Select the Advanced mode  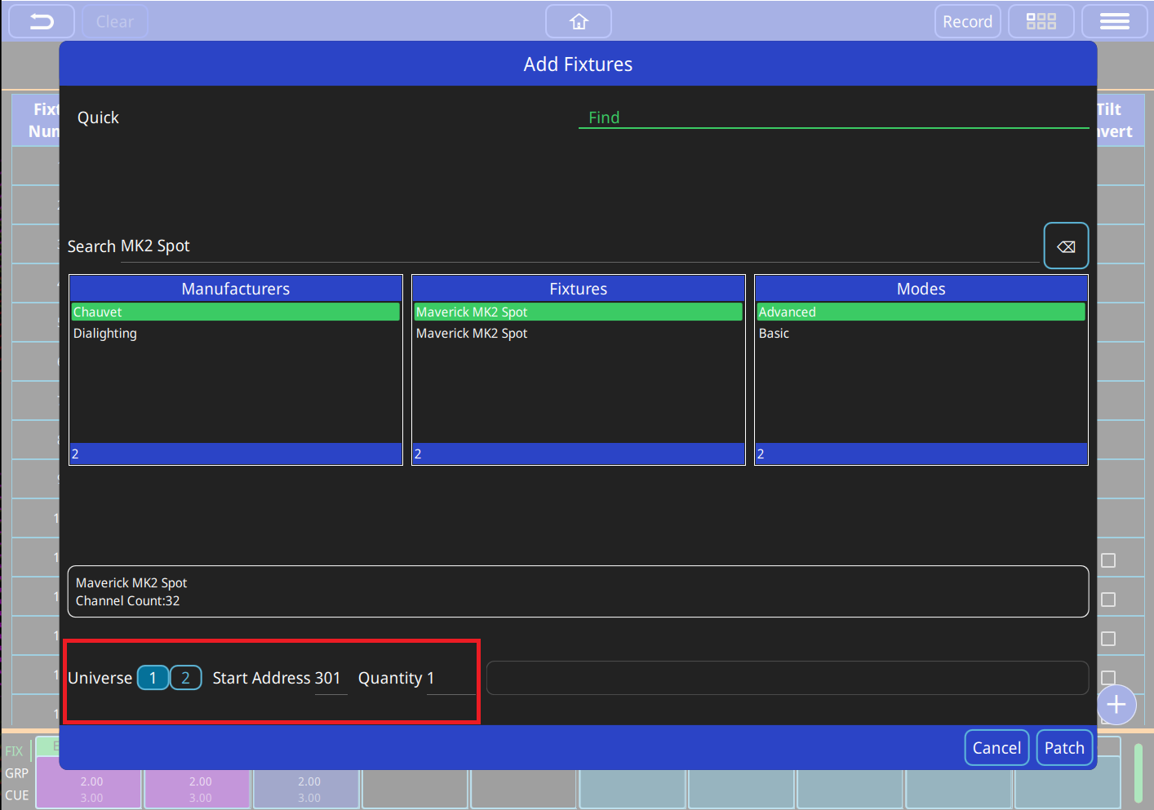tap(921, 312)
